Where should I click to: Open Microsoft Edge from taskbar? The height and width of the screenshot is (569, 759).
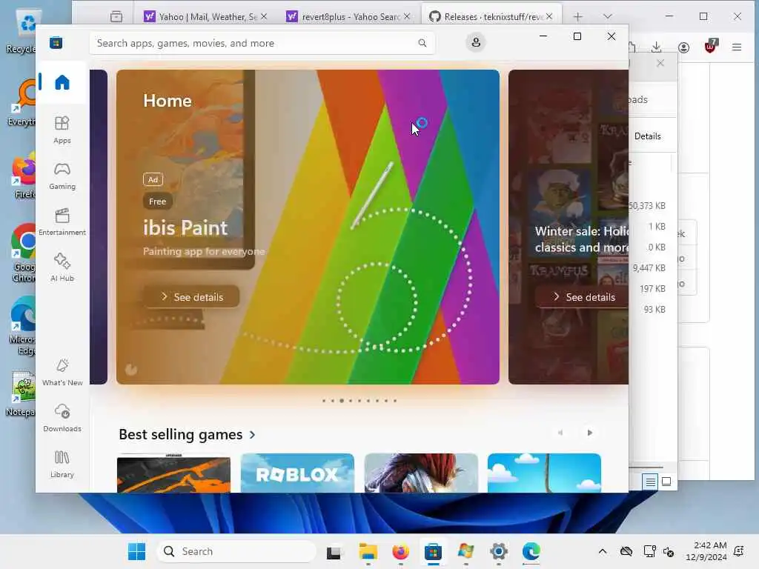point(531,551)
